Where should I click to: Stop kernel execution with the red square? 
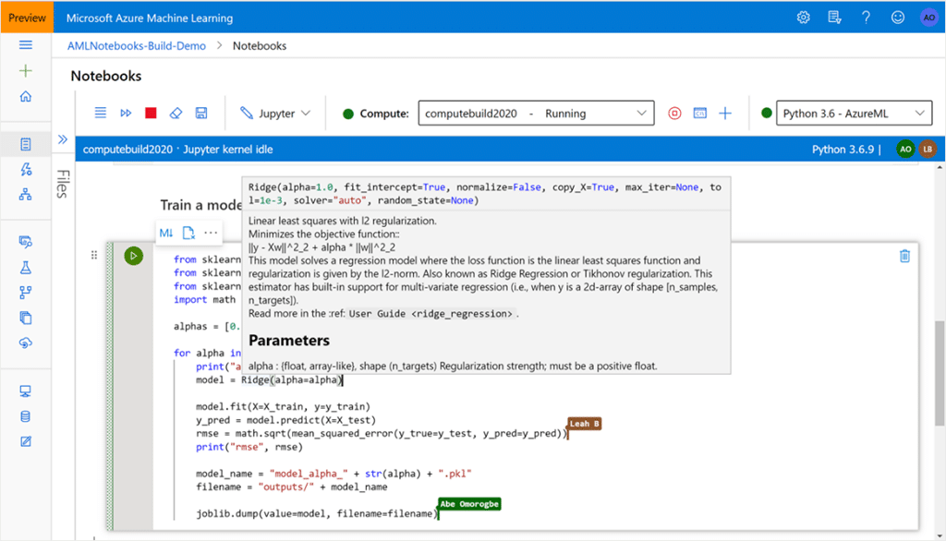(151, 113)
